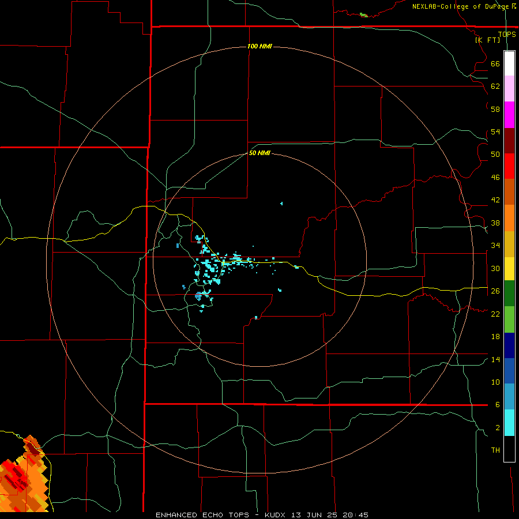
Task: Click "ENHANCED ECHO TOPS" in the footer
Action: 202,515
